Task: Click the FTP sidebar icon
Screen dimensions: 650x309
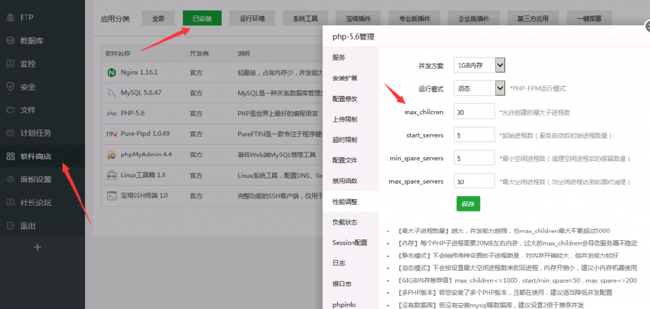Action: (x=11, y=18)
